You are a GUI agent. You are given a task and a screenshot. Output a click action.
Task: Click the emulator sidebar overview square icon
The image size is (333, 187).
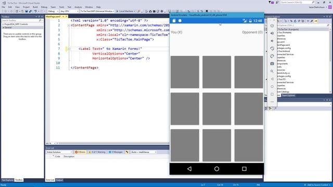(x=272, y=94)
